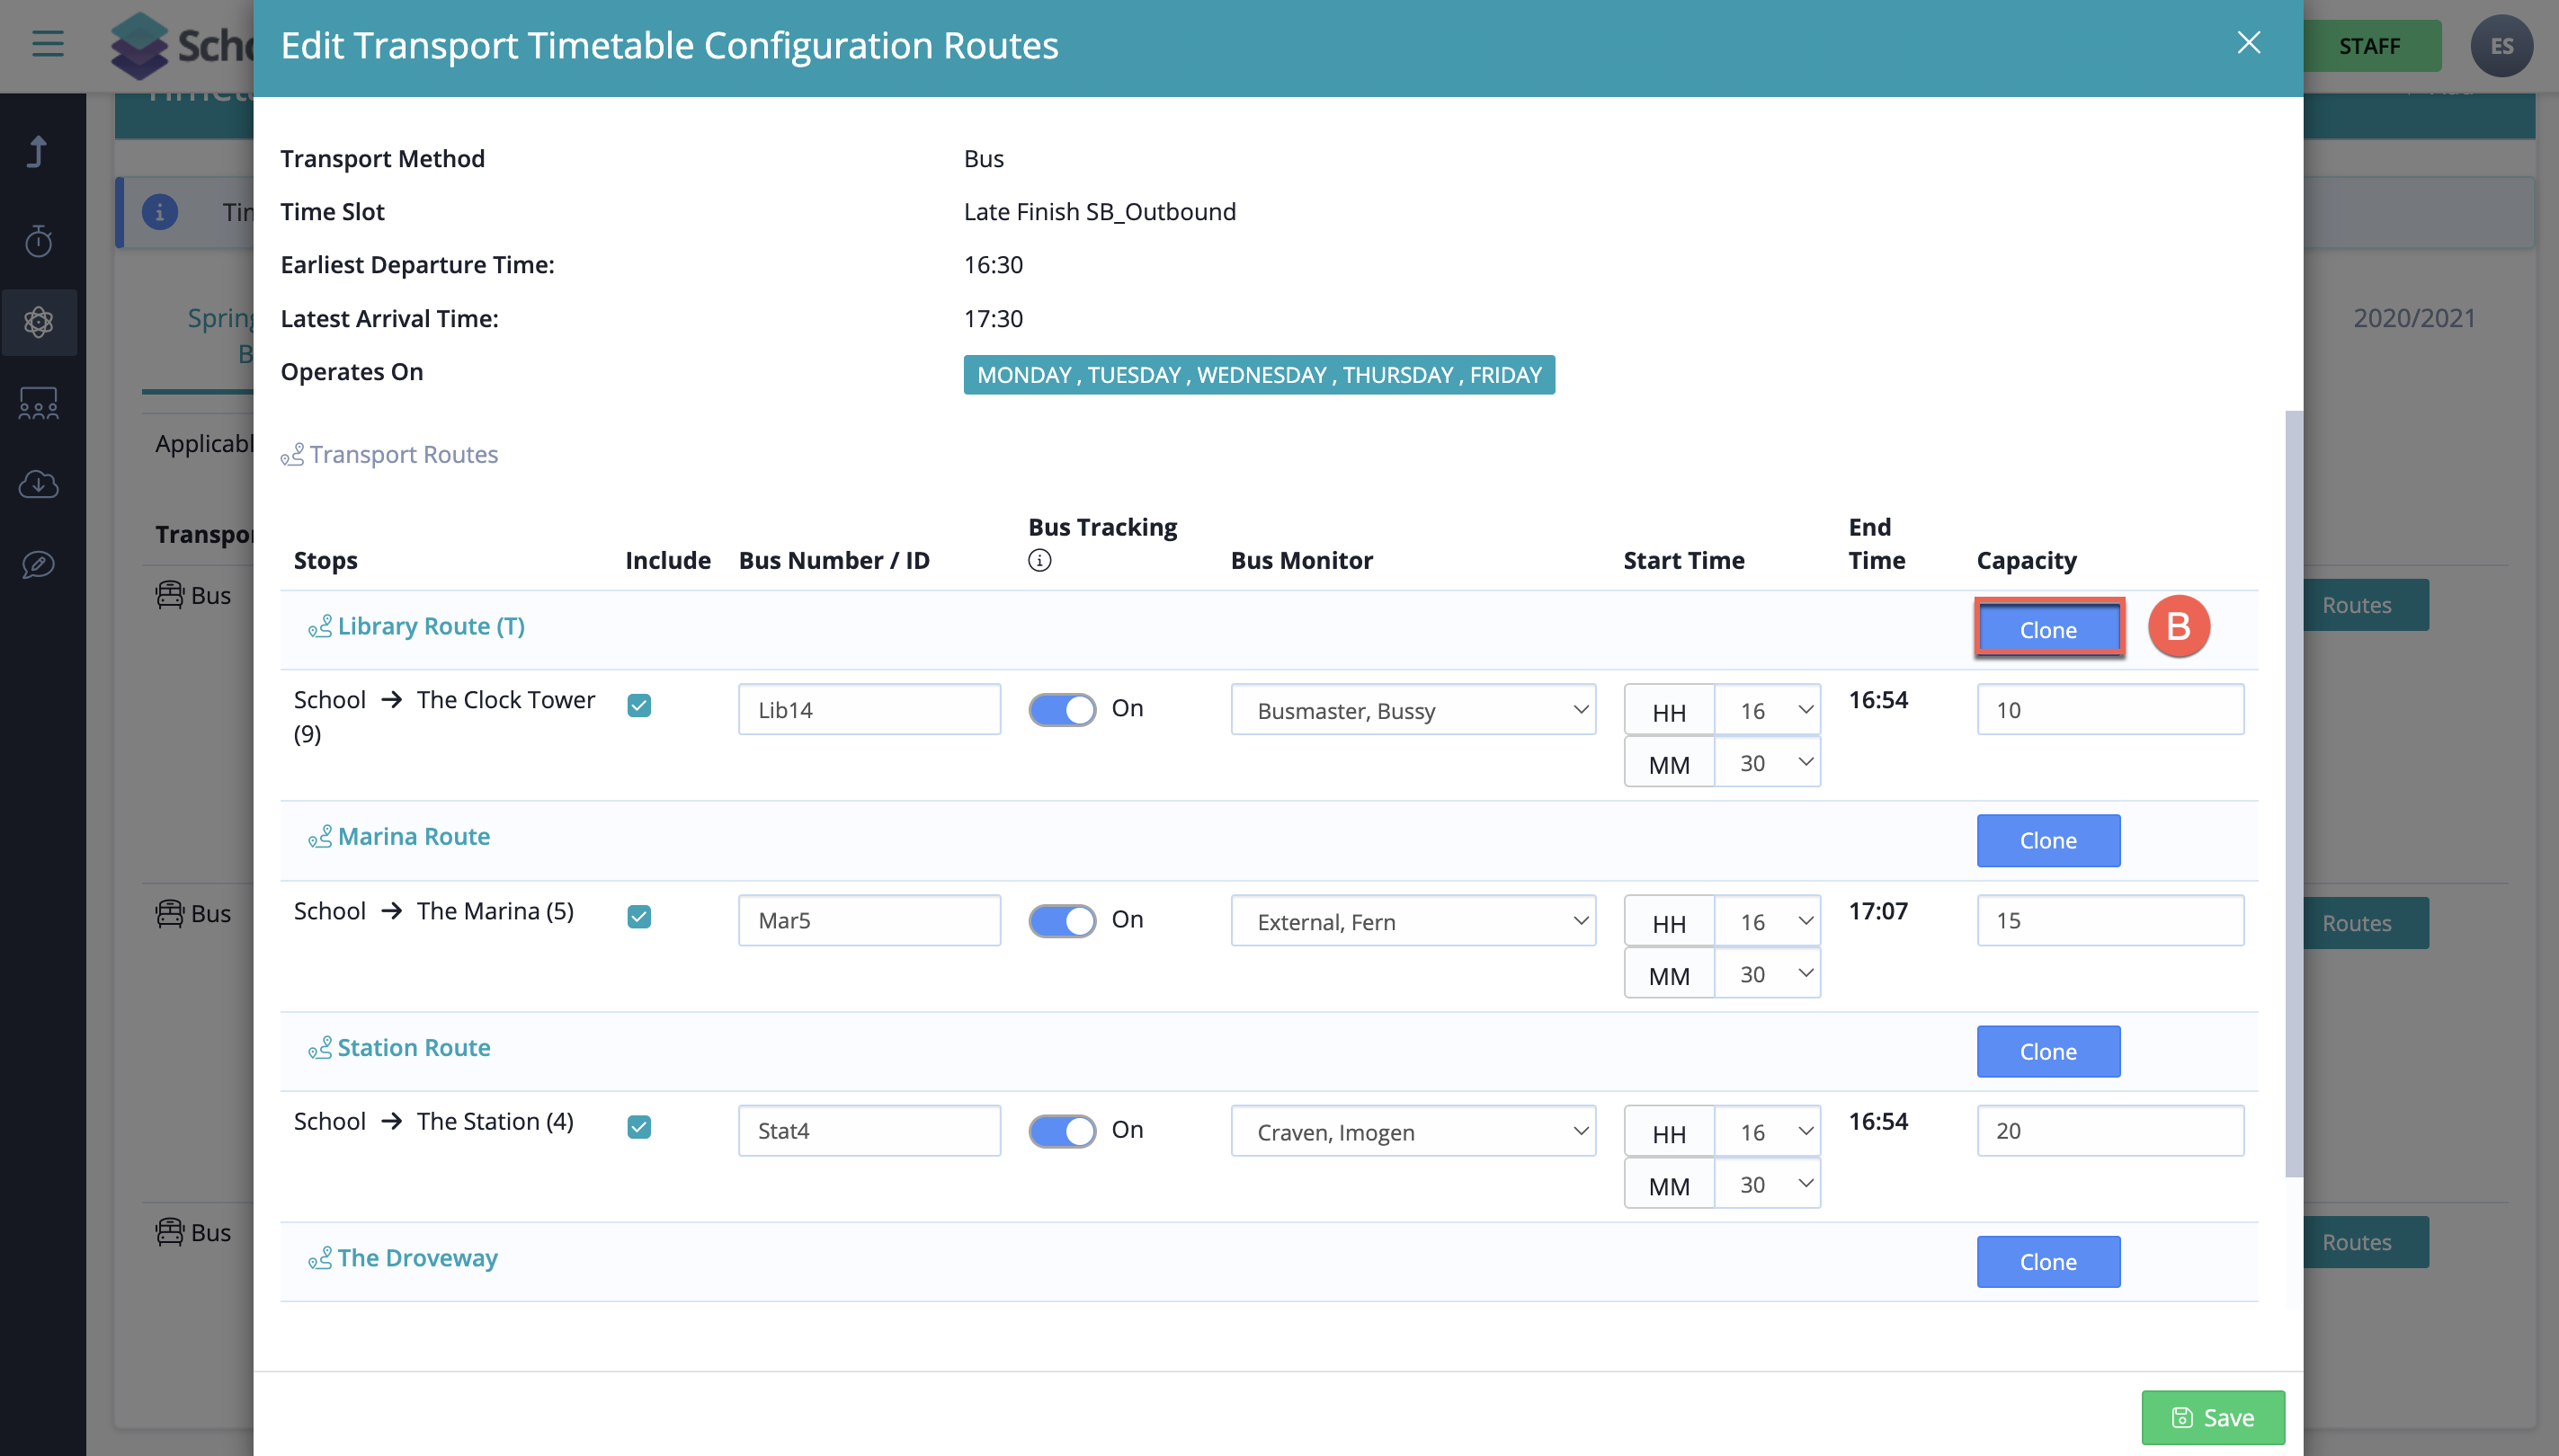Clone the Station Route
2559x1456 pixels.
coord(2047,1052)
